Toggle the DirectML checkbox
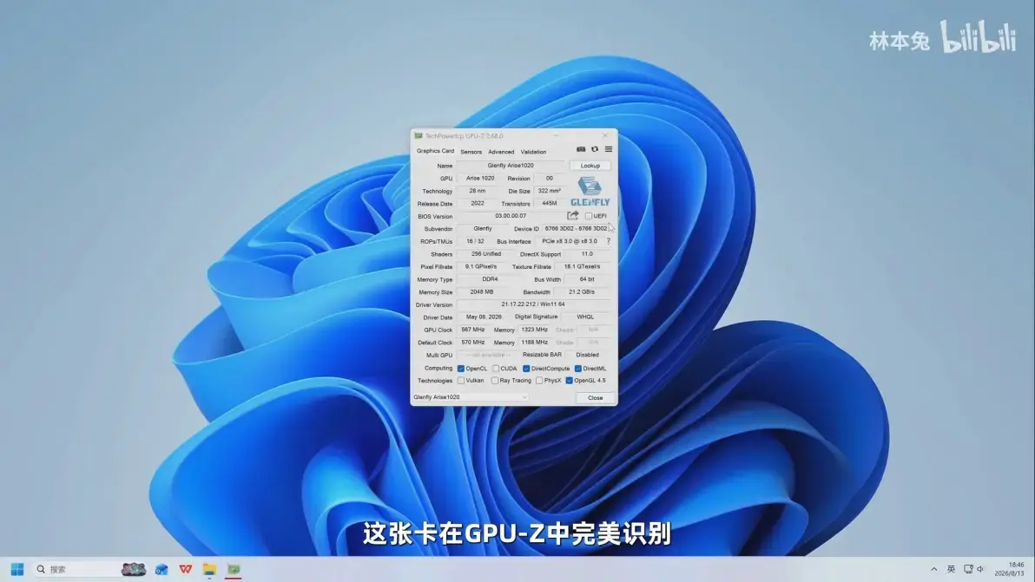Image resolution: width=1035 pixels, height=582 pixels. [x=577, y=369]
